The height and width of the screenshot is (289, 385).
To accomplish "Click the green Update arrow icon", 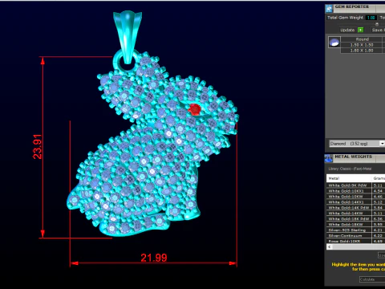I will coord(360,30).
